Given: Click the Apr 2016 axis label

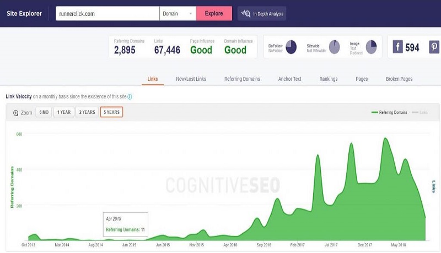Looking at the screenshot, I should 230,245.
